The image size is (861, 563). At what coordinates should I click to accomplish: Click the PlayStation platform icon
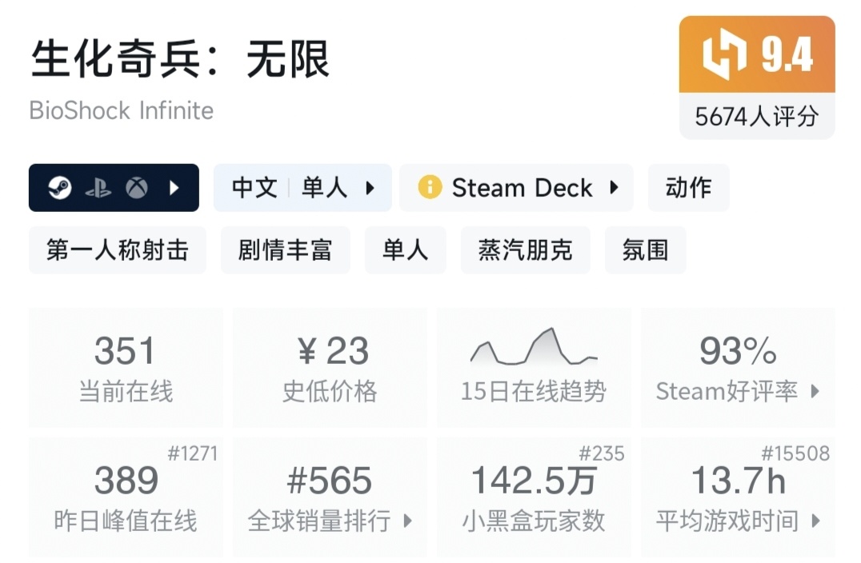[98, 188]
